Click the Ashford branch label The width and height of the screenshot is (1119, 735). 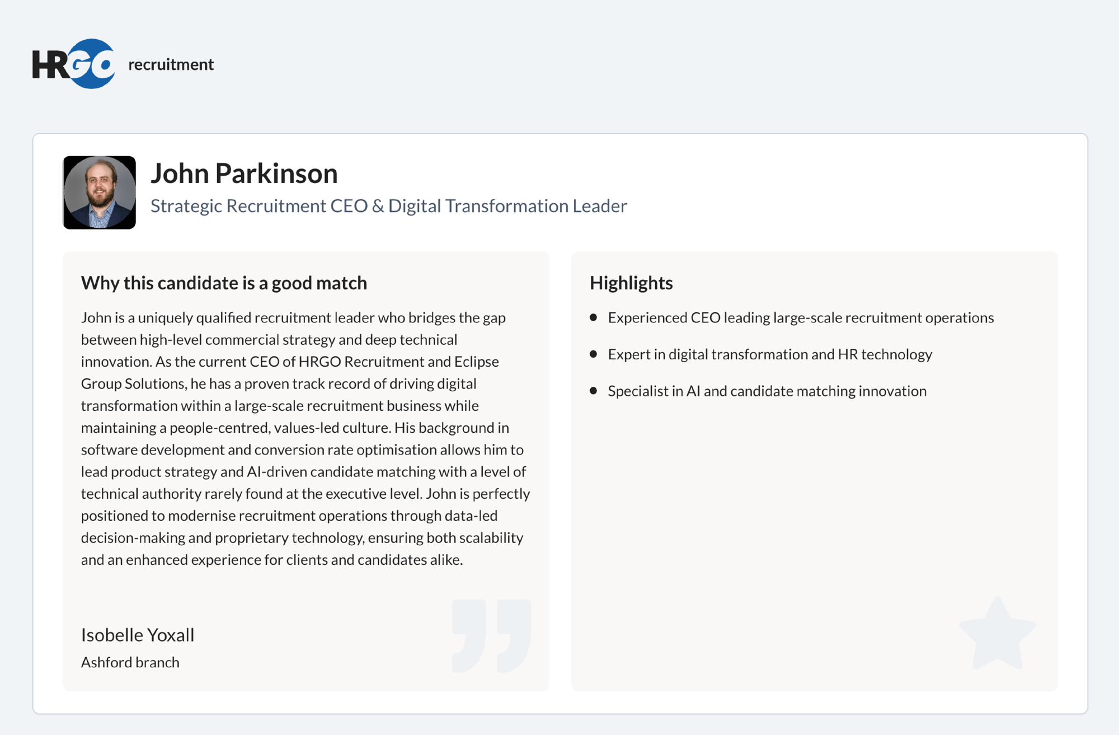[x=130, y=662]
